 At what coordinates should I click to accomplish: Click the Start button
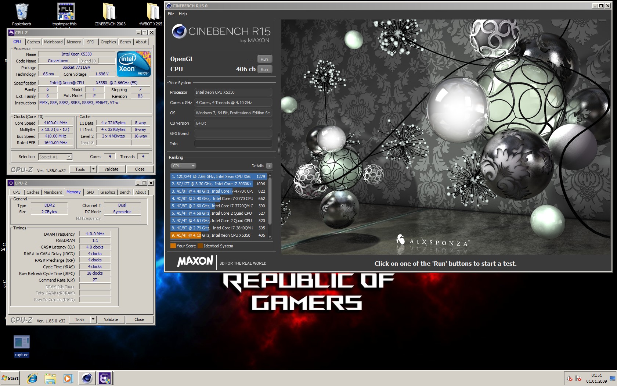[10, 378]
